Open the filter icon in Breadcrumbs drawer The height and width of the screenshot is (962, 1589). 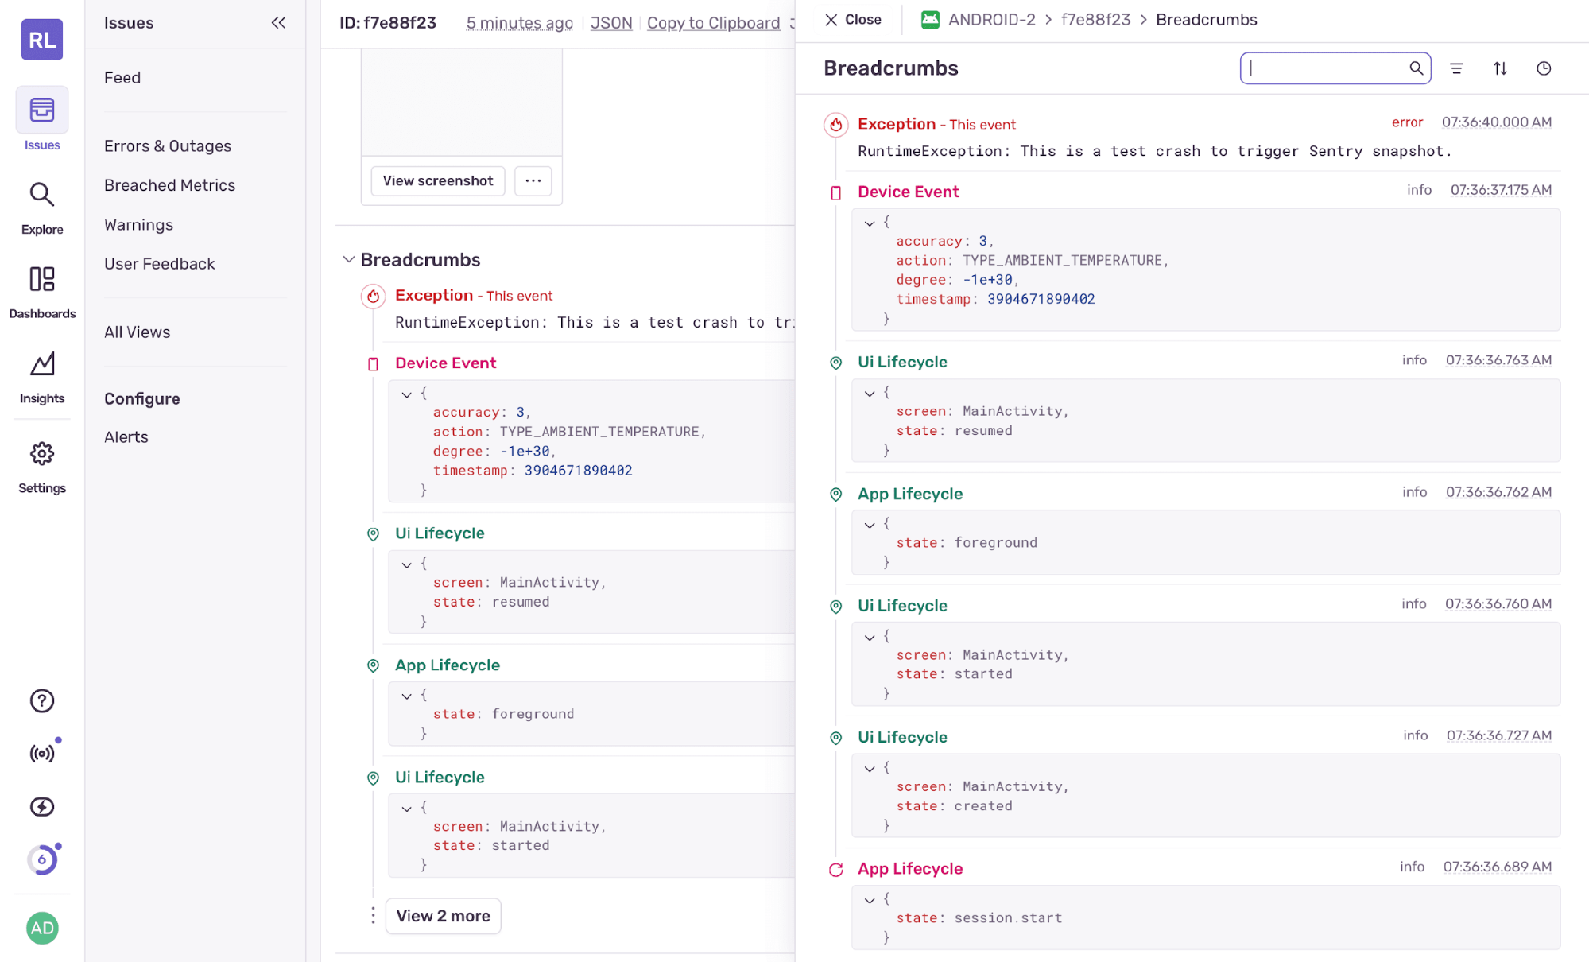1456,68
